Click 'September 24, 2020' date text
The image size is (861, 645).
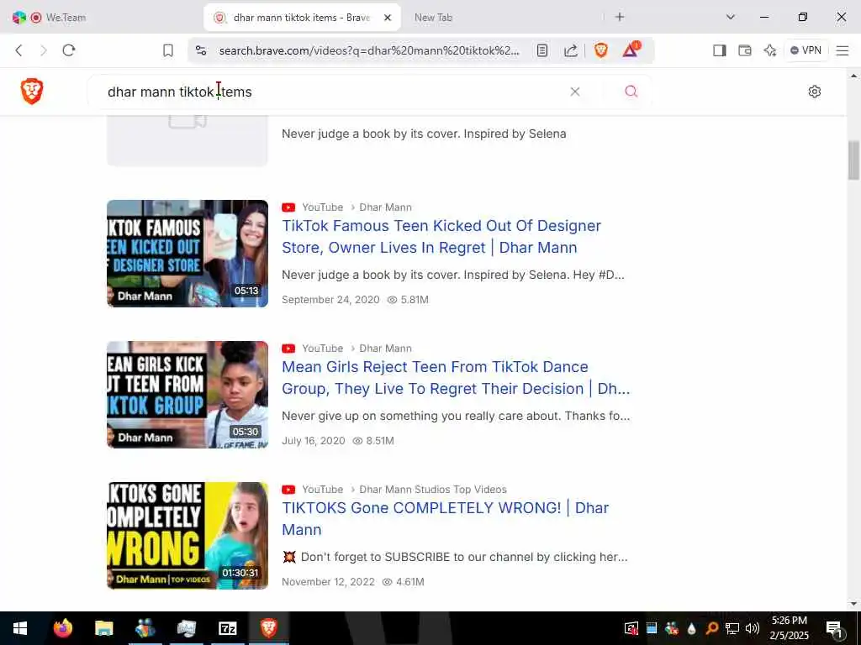[x=330, y=300]
